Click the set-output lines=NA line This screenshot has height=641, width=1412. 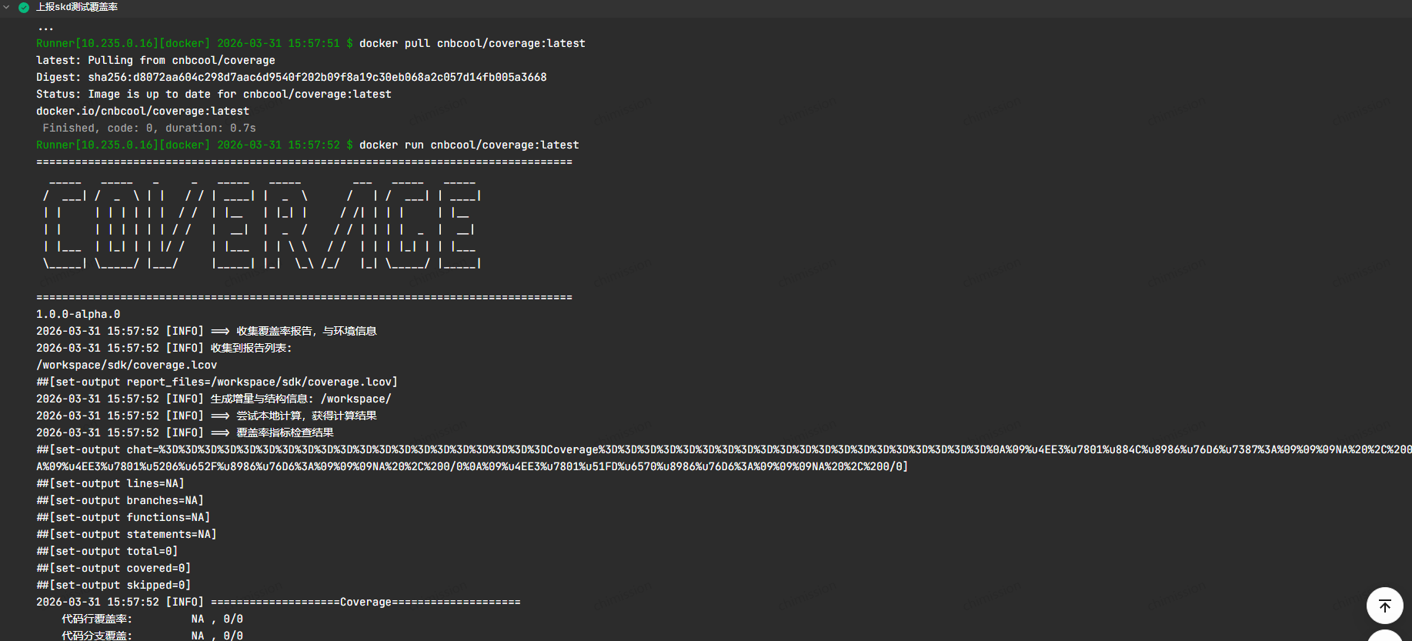(110, 484)
